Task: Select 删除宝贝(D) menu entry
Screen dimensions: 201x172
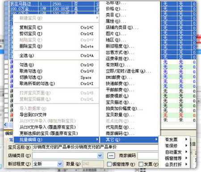Action: pyautogui.click(x=56, y=46)
